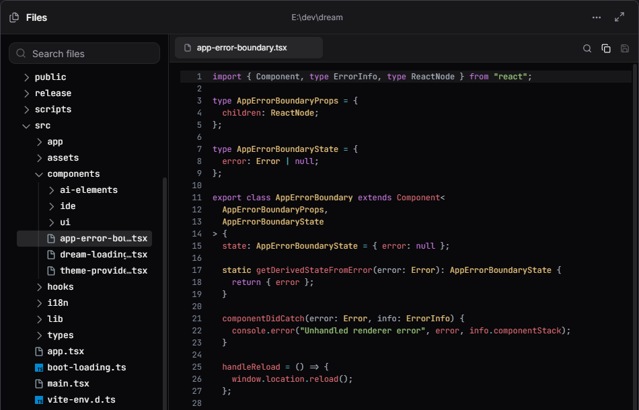Click the magnifier icon in the search box

tap(21, 53)
